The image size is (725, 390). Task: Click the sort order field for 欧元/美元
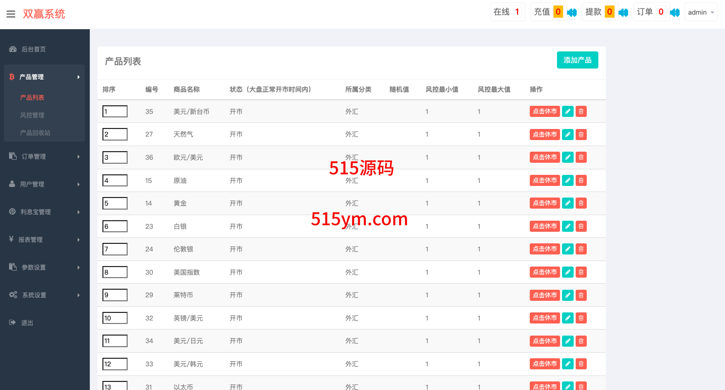coord(115,158)
